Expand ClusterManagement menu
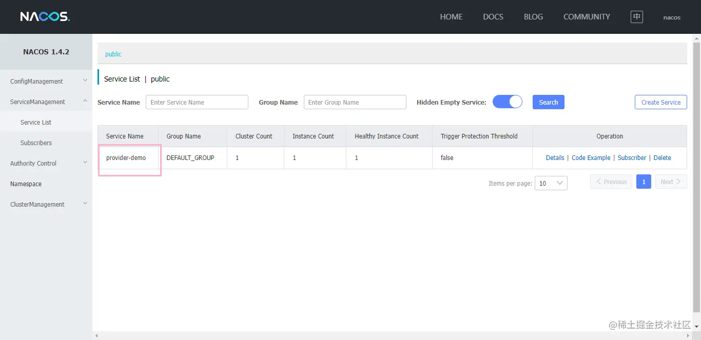The width and height of the screenshot is (701, 340). click(46, 204)
